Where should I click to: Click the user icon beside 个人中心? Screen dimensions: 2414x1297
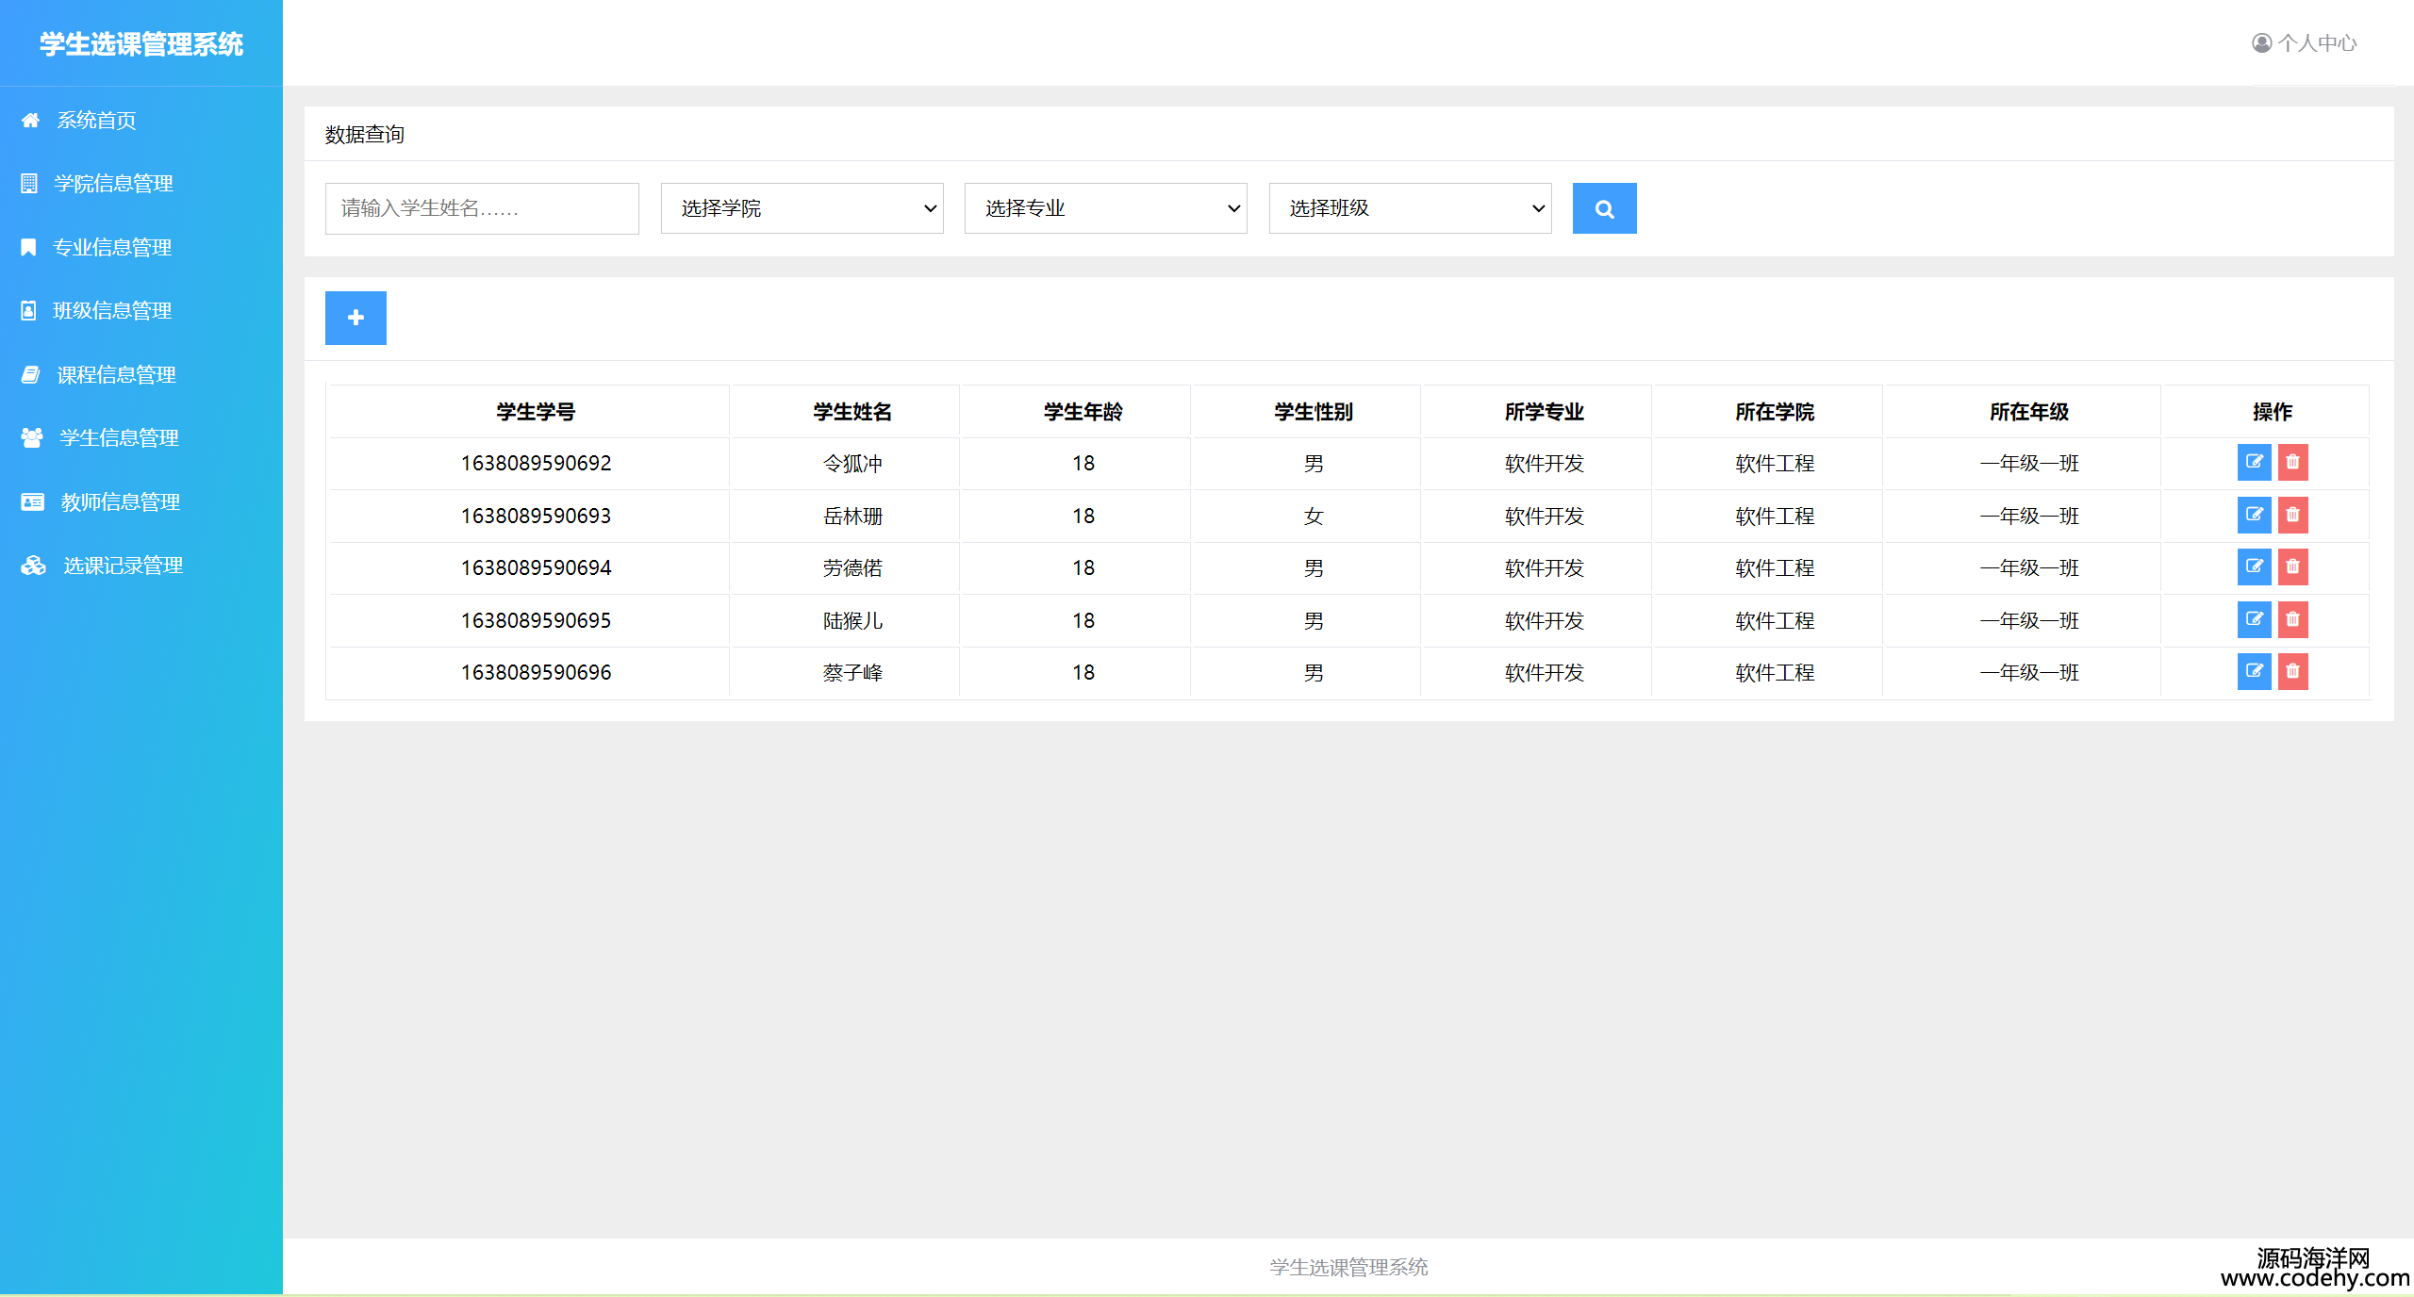pyautogui.click(x=2261, y=43)
